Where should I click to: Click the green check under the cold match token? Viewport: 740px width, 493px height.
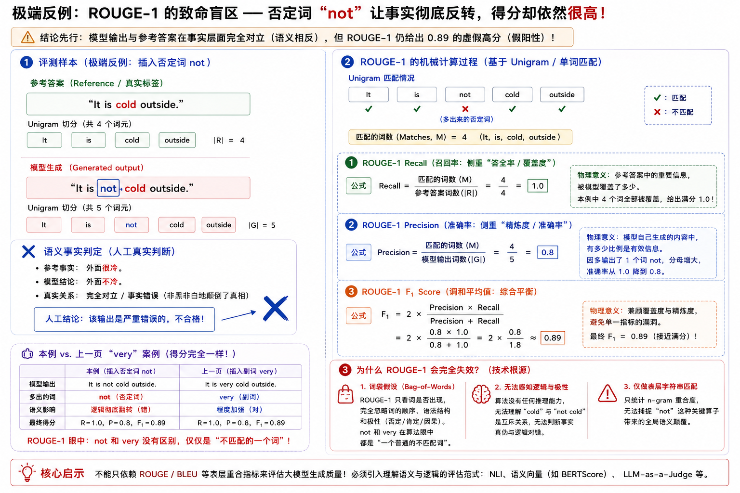click(512, 109)
